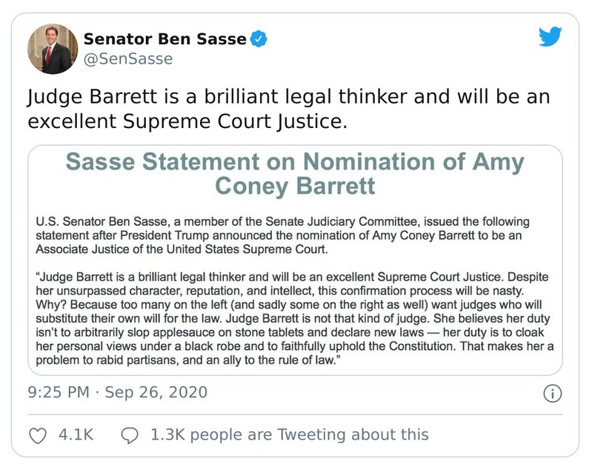Click "excellent Supreme Court Justice." tweet line
Viewport: 592px width, 475px height.
(x=187, y=120)
